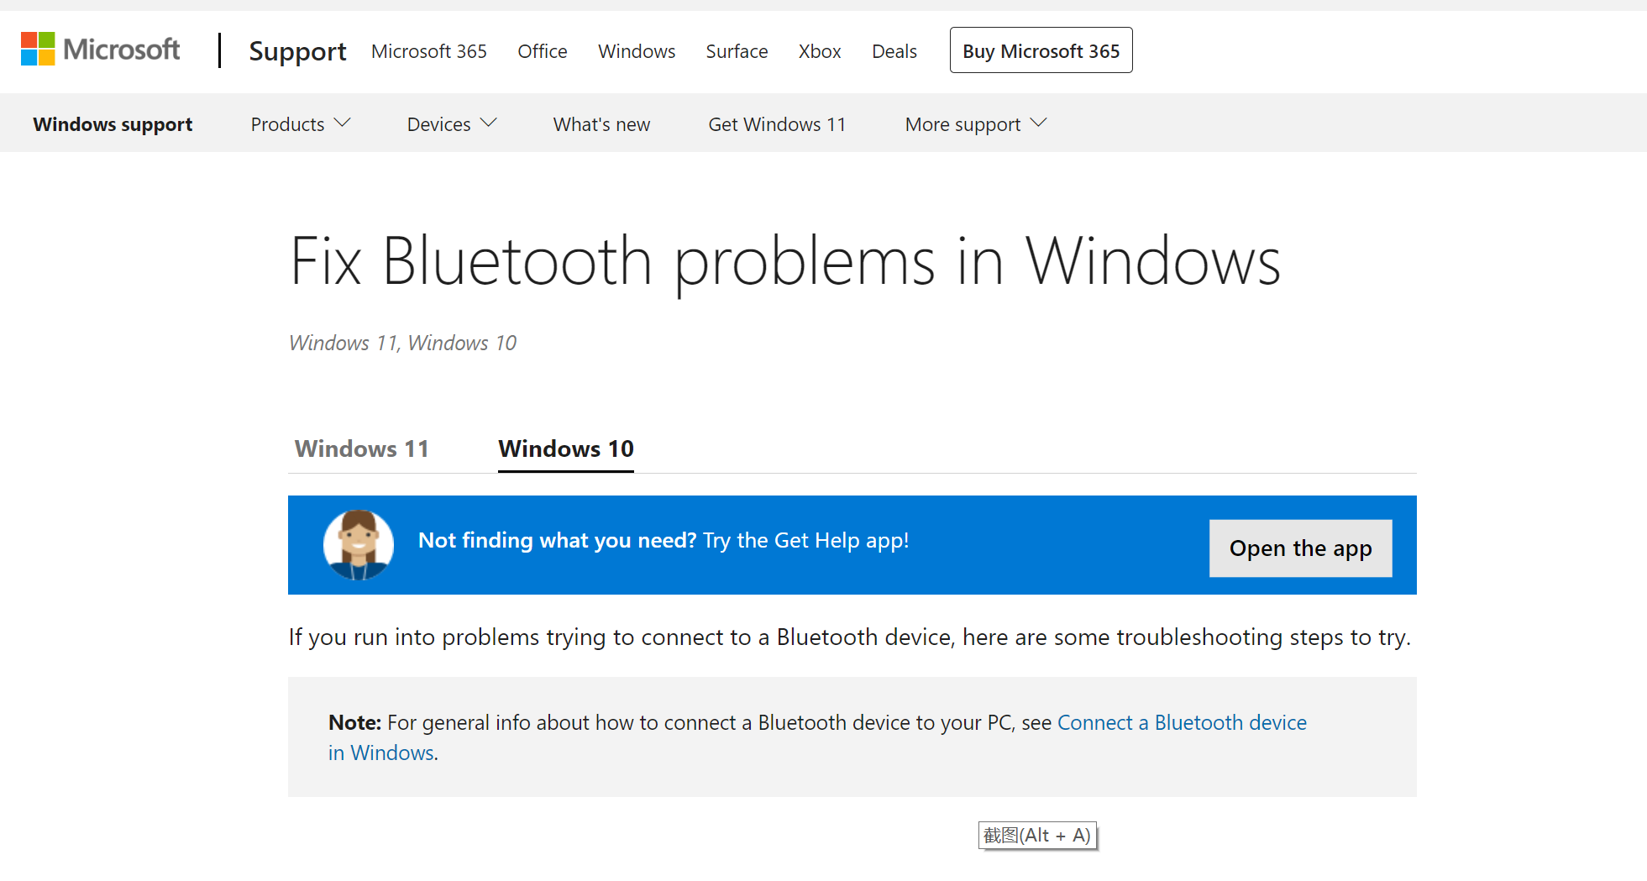Go to the Xbox navigation link

tap(820, 51)
